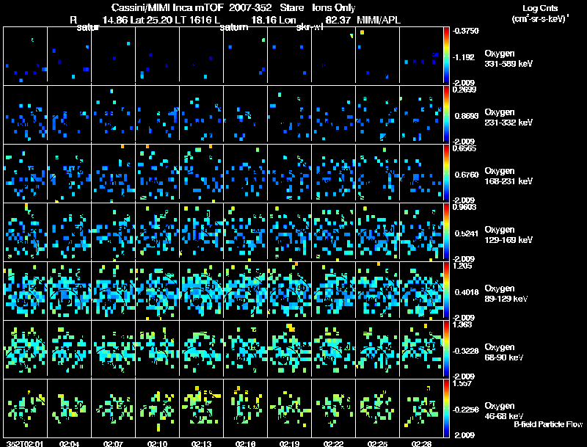
Task: Click the Oxygen 46-68 keV color bar
Action: click(448, 408)
